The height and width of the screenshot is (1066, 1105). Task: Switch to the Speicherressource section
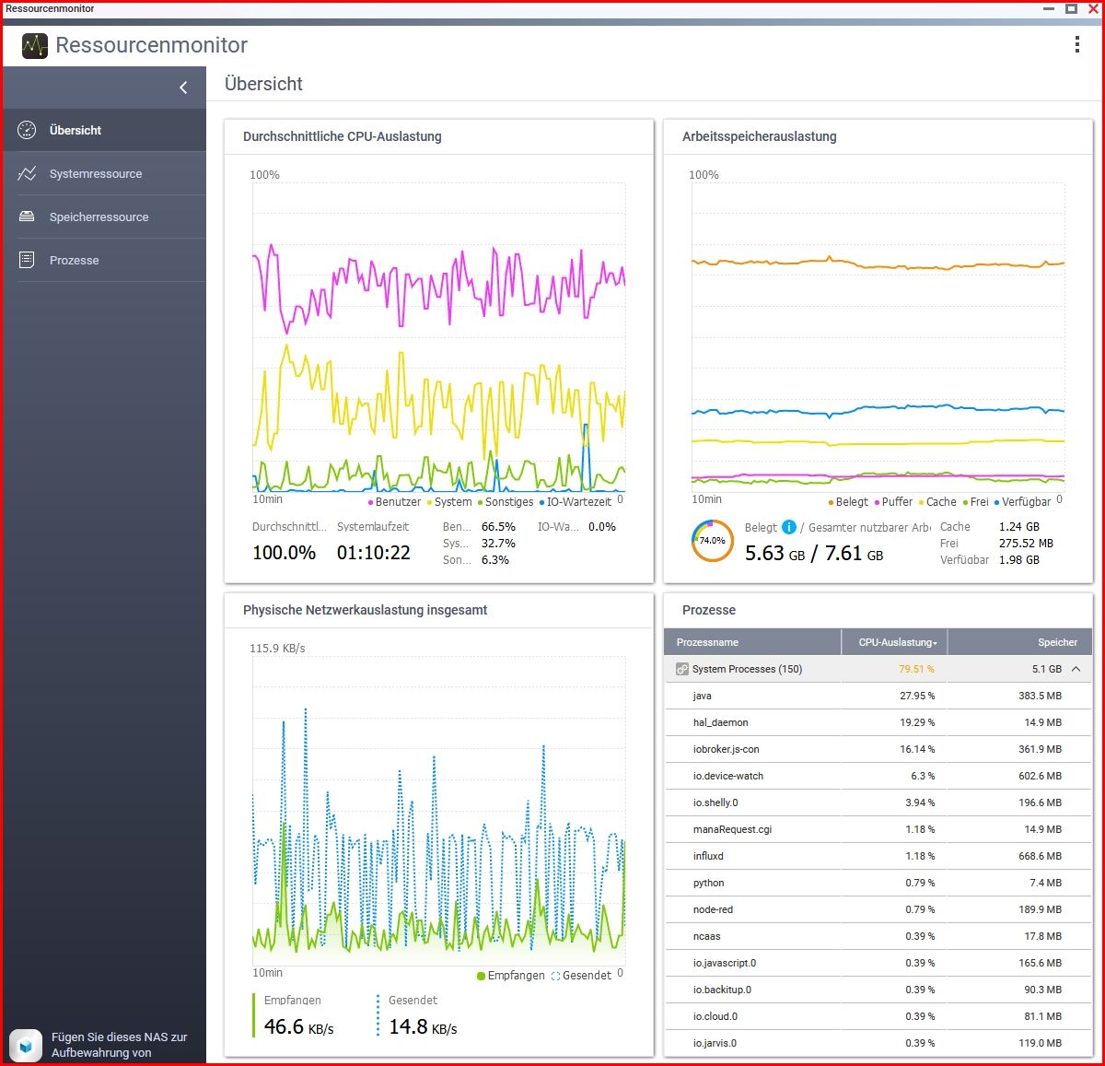pyautogui.click(x=105, y=217)
